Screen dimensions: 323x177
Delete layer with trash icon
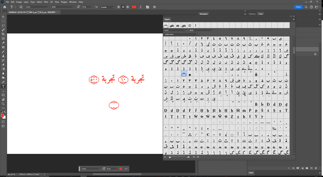pyautogui.click(x=316, y=168)
